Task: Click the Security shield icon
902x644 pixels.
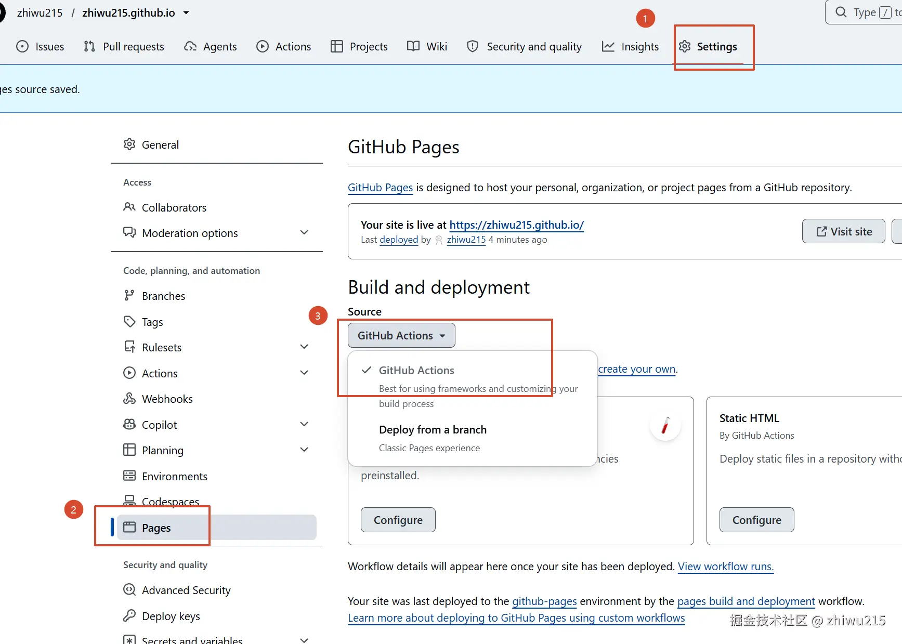Action: click(473, 47)
